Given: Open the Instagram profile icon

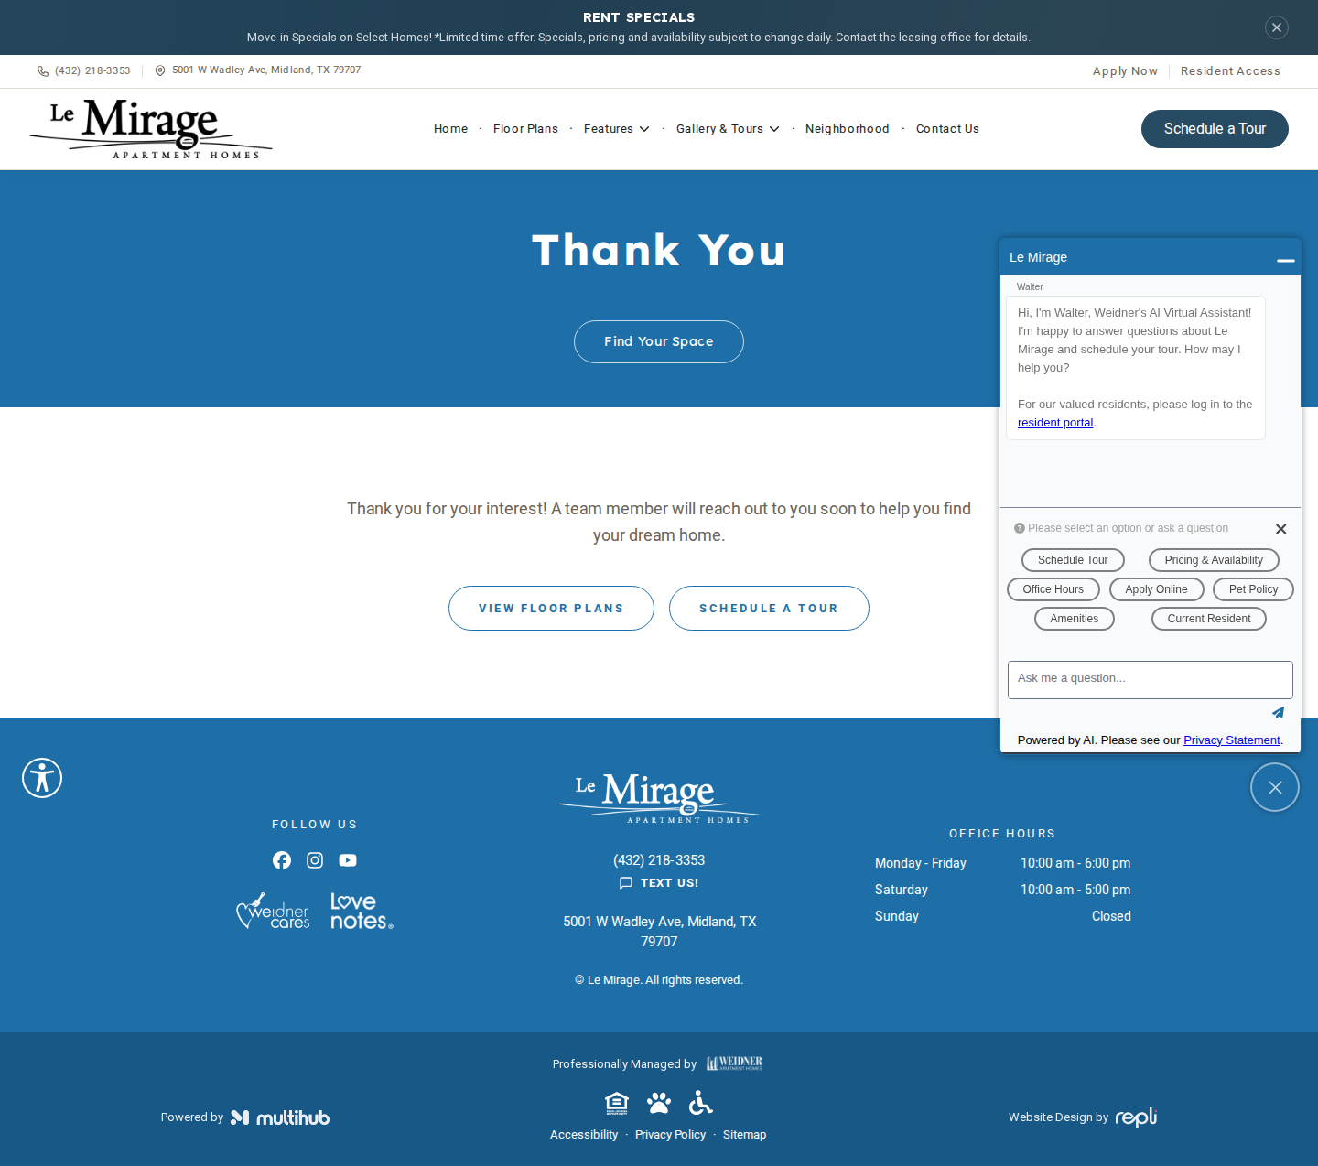Looking at the screenshot, I should 315,860.
